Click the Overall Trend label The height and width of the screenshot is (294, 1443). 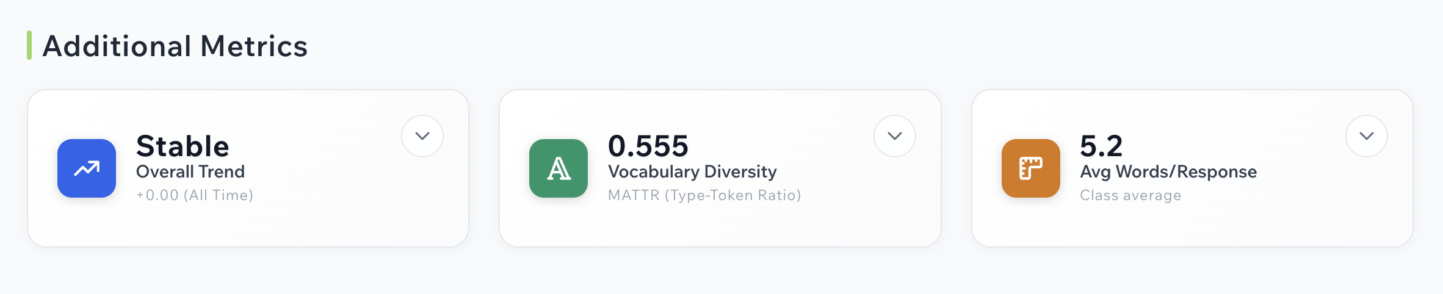pos(190,172)
